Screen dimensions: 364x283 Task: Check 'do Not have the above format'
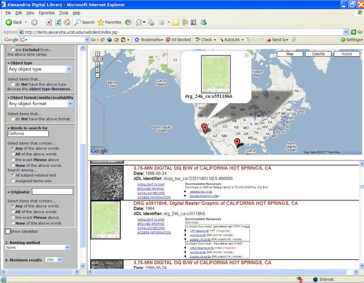(x=13, y=119)
